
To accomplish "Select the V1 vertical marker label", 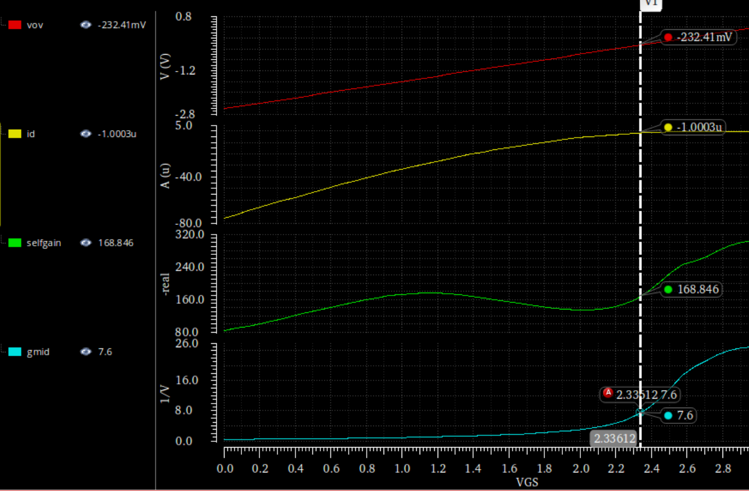I will [x=651, y=3].
